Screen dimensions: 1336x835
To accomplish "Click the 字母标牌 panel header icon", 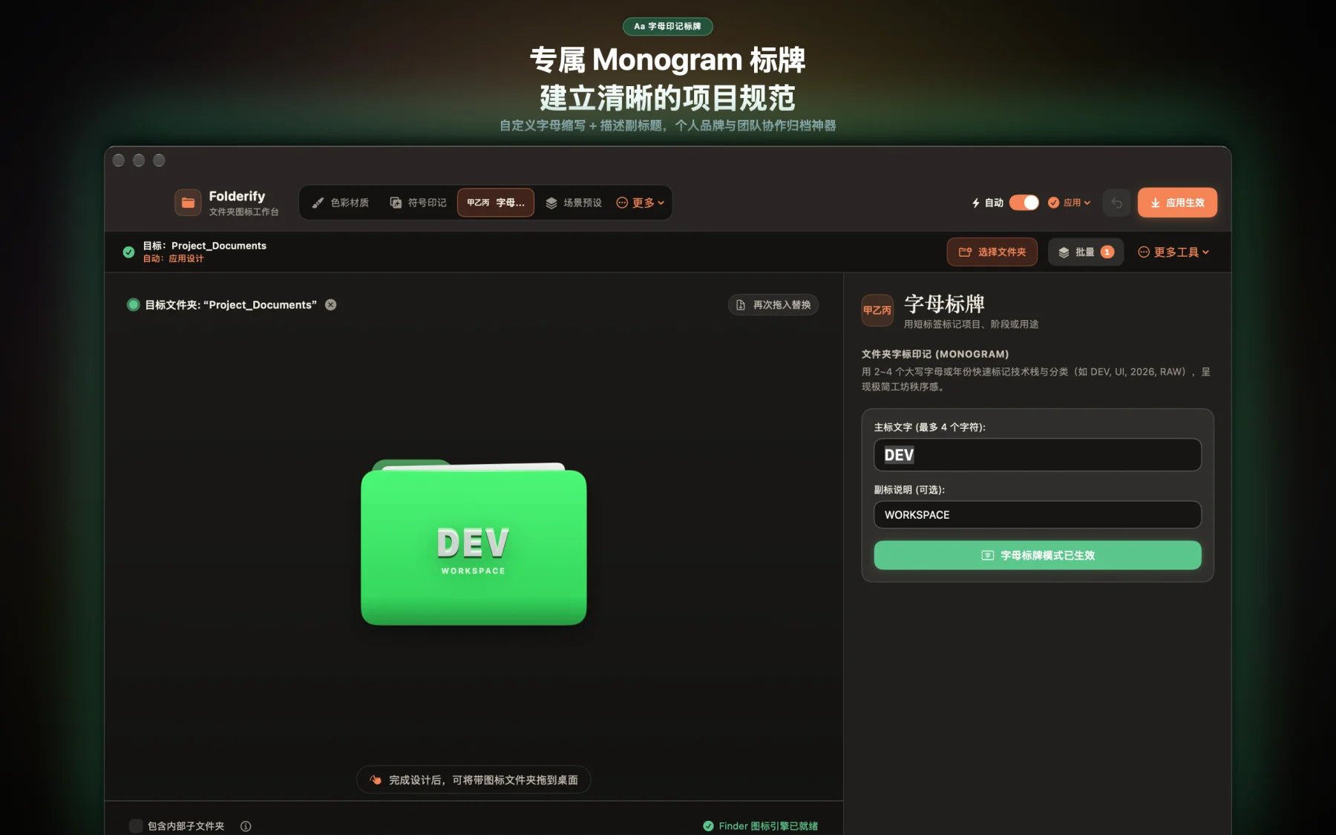I will 877,310.
